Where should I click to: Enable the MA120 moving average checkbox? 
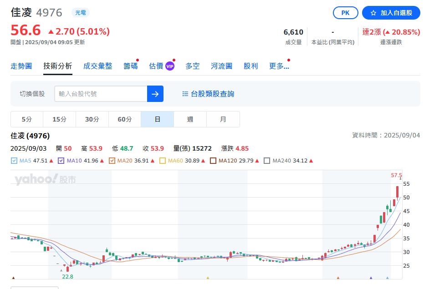212,160
